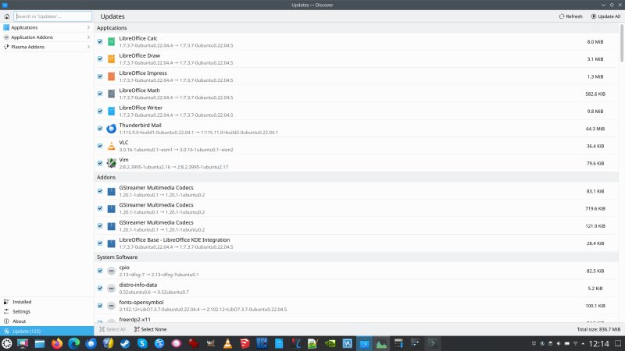Click the Update All button
Viewport: 625px width, 351px height.
[x=606, y=16]
